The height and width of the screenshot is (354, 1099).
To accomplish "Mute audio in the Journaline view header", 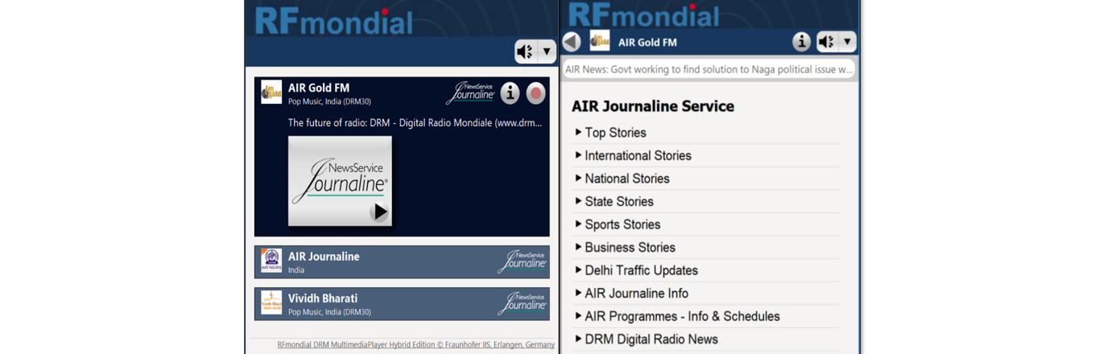I will point(827,42).
